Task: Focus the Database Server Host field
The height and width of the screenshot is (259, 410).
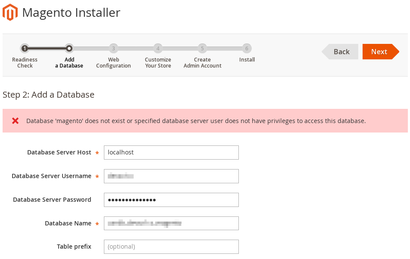Action: pos(171,153)
